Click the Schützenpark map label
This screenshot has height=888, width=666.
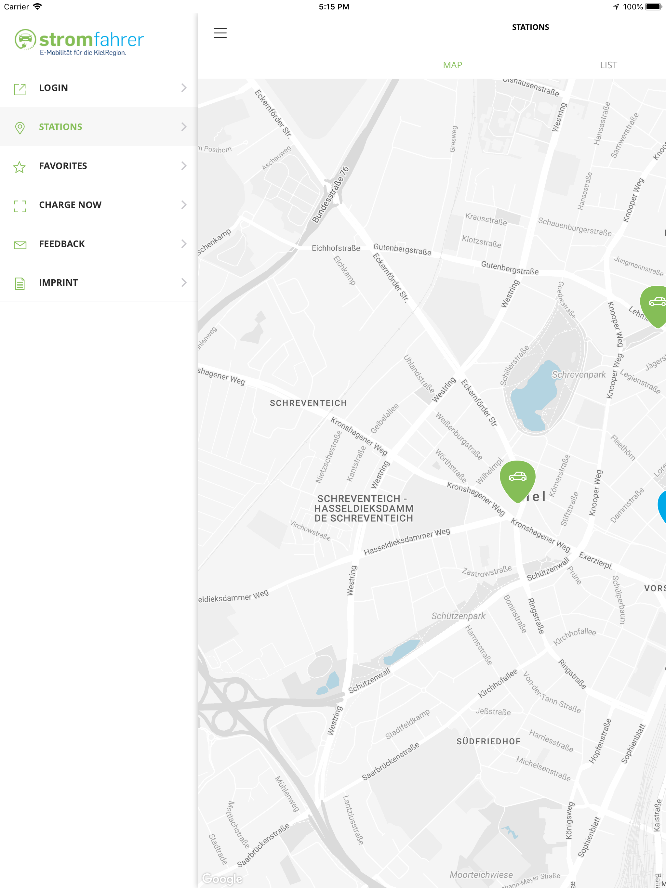[x=458, y=616]
